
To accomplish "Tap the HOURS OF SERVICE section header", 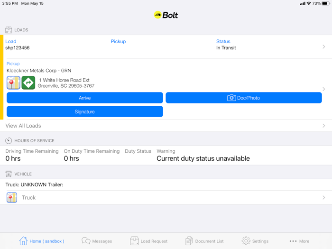I will click(34, 140).
